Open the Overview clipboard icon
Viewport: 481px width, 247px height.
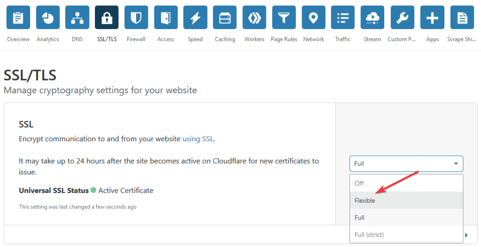coord(18,17)
